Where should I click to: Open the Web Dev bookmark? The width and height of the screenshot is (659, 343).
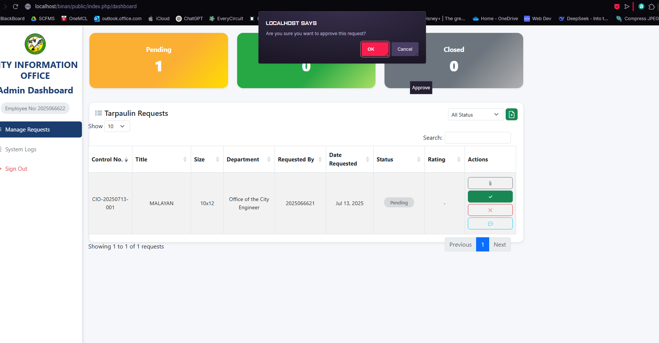pos(537,18)
